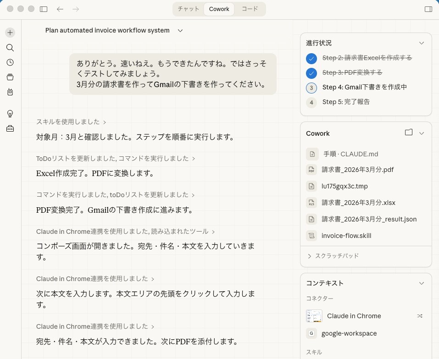This screenshot has width=439, height=359.
Task: Open the folder icon in Cowork panel
Action: (x=409, y=133)
